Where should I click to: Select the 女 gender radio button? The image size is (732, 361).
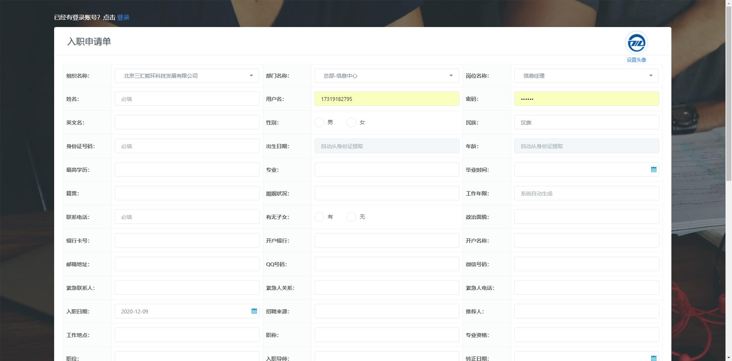point(351,122)
